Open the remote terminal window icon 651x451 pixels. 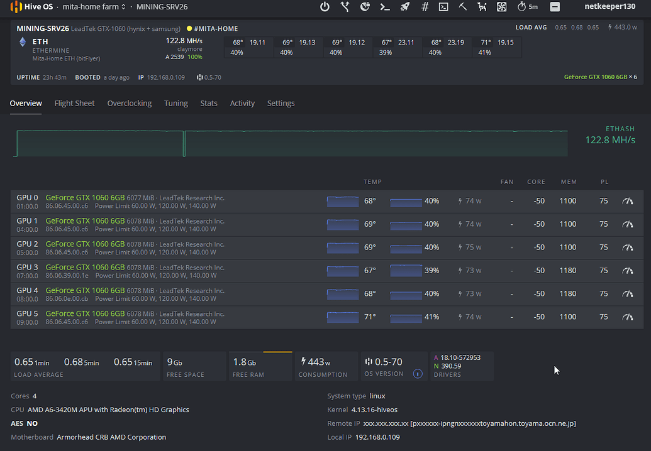tap(443, 7)
